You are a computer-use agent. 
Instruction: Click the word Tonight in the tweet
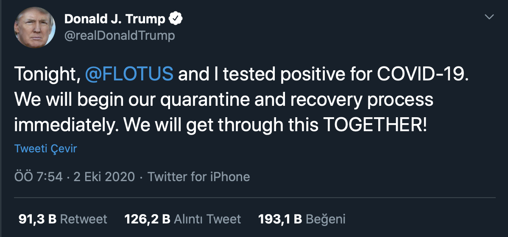[46, 74]
